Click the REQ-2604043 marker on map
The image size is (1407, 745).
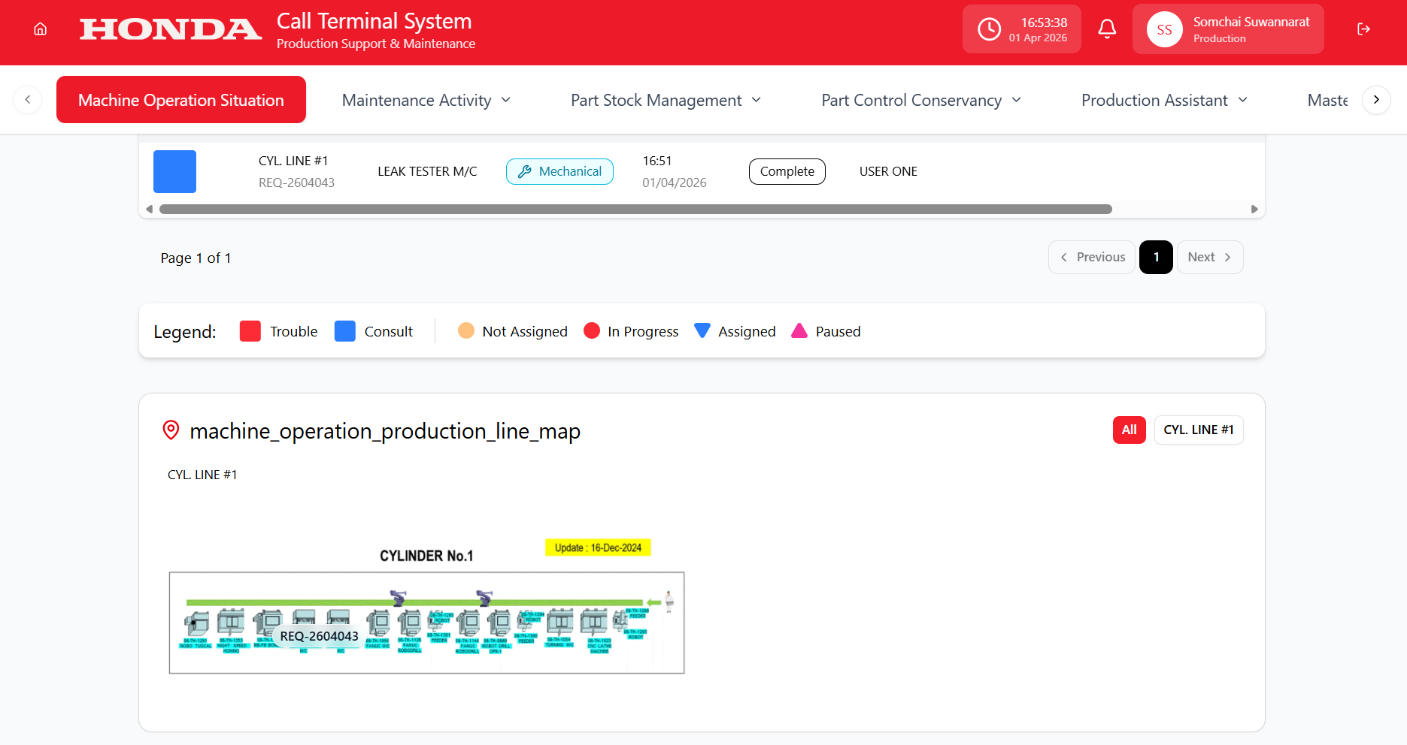click(x=319, y=636)
